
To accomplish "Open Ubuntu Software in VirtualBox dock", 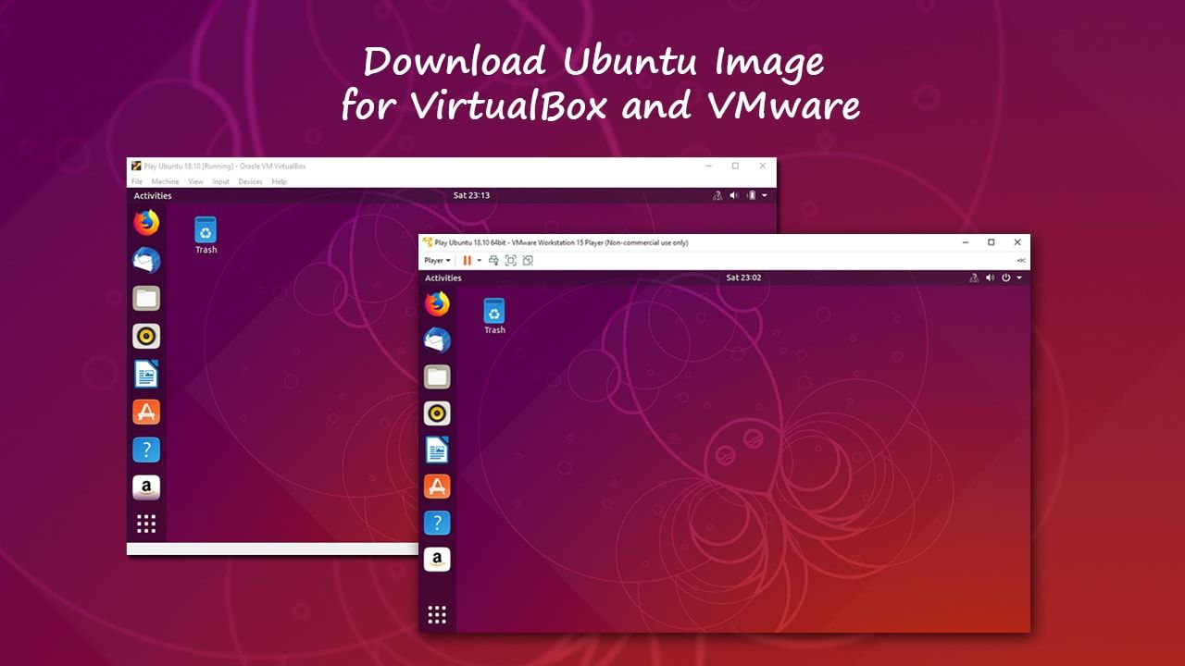I will (x=146, y=412).
